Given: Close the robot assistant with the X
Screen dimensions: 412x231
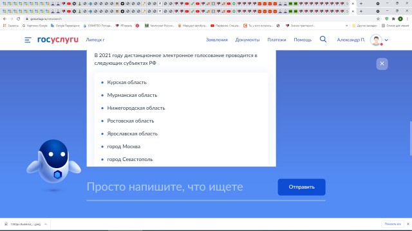Looking at the screenshot, I should [x=382, y=64].
